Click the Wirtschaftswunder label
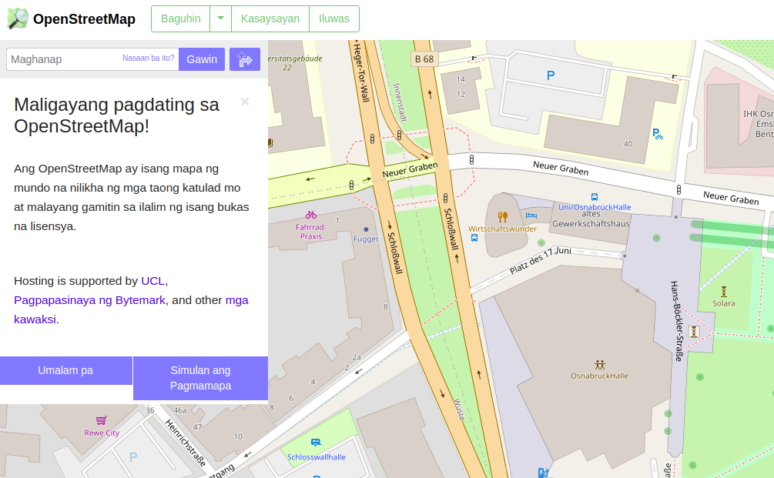Image resolution: width=774 pixels, height=478 pixels. tap(502, 229)
